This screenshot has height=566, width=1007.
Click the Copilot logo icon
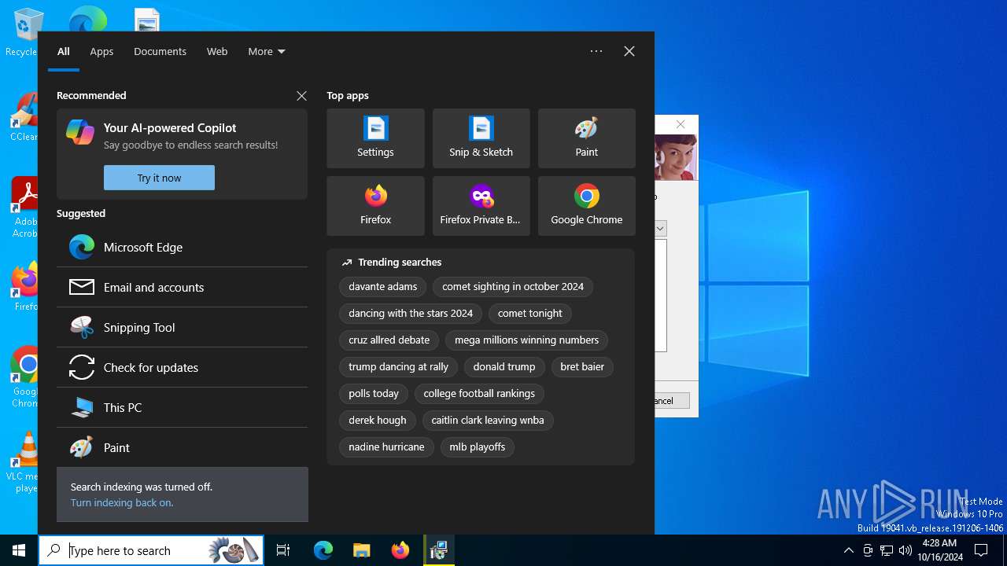click(80, 132)
